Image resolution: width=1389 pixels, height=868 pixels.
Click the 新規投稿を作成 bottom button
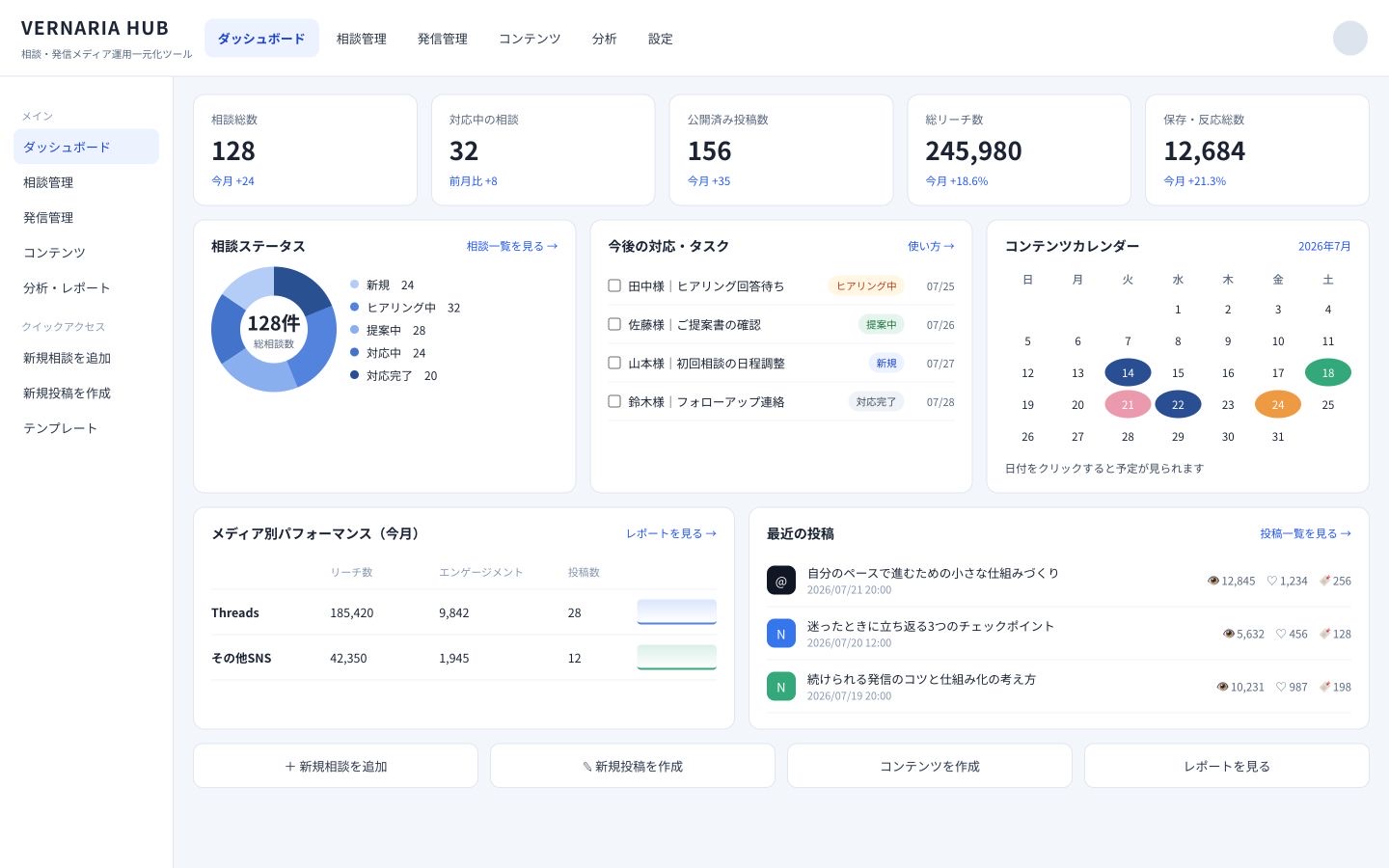click(x=633, y=766)
